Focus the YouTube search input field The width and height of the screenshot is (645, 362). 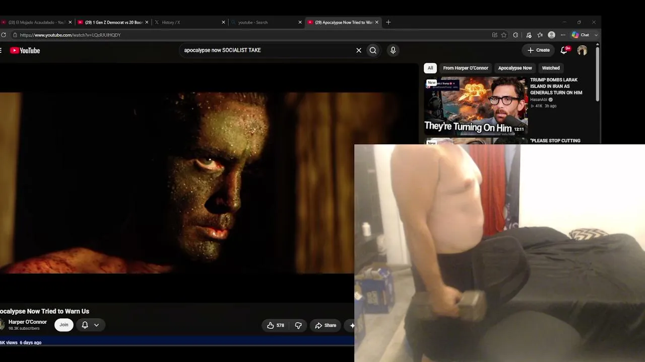(267, 50)
